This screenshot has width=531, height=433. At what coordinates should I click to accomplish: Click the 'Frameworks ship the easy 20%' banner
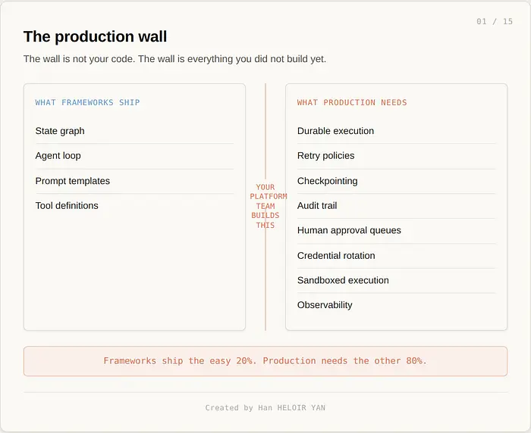point(265,361)
